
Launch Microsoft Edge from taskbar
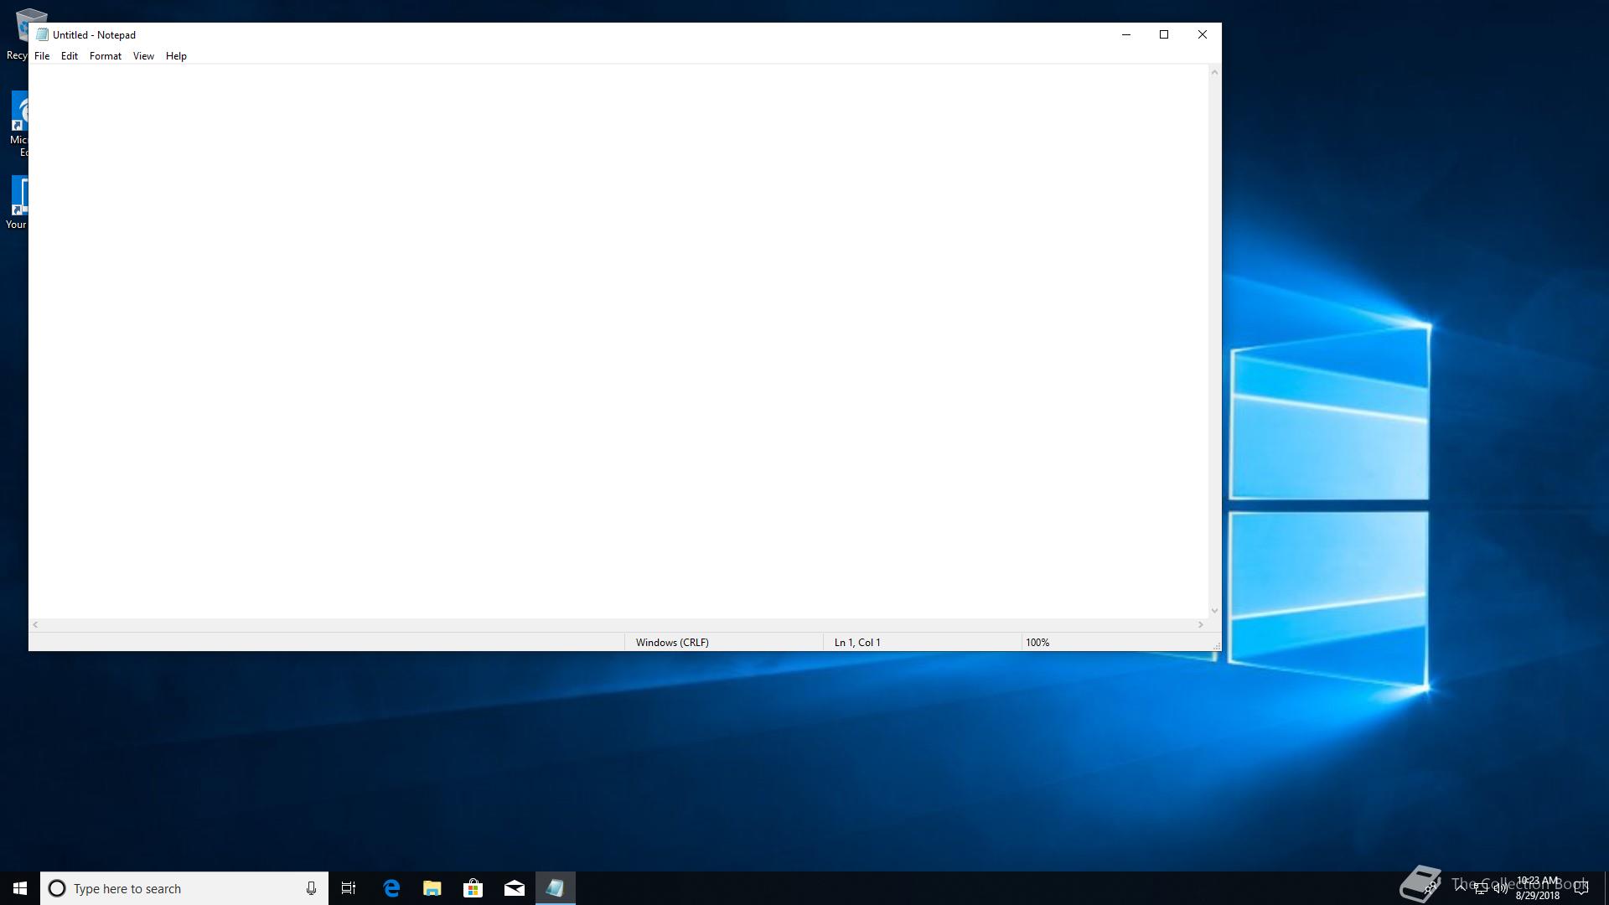click(391, 888)
